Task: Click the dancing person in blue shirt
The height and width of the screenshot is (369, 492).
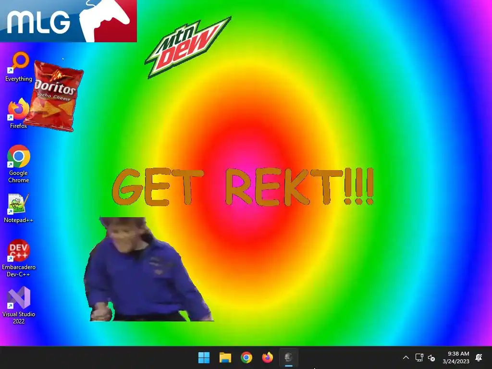Action: tap(148, 269)
